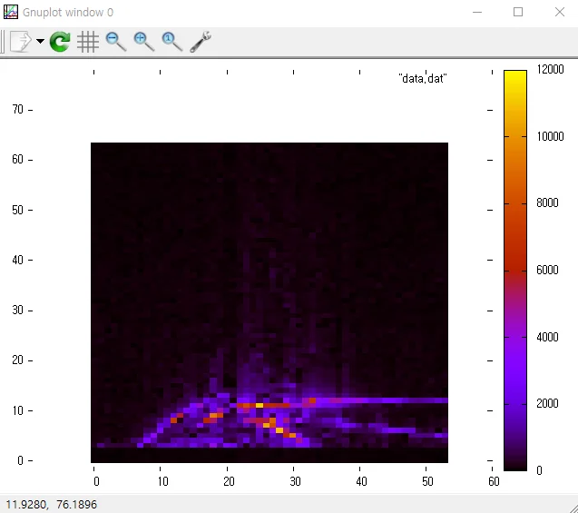578x513 pixels.
Task: Click the y-axis label 70
Action: [17, 109]
